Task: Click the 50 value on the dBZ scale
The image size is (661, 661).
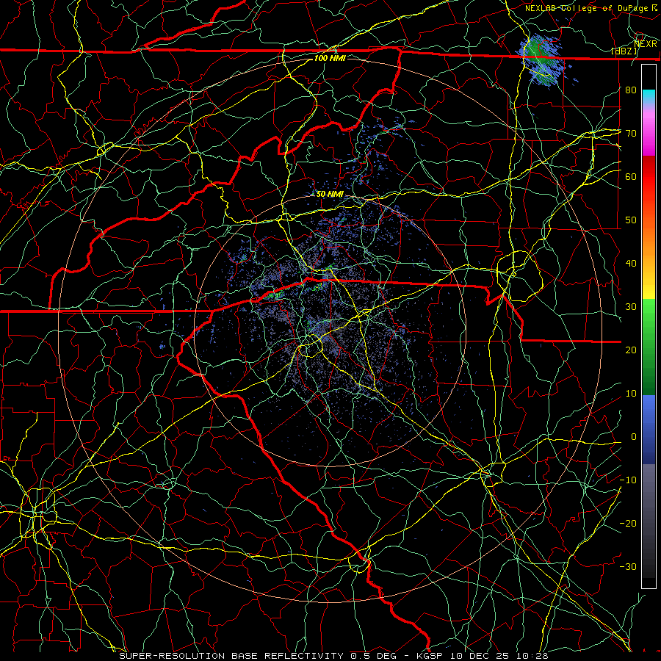Action: pos(631,220)
